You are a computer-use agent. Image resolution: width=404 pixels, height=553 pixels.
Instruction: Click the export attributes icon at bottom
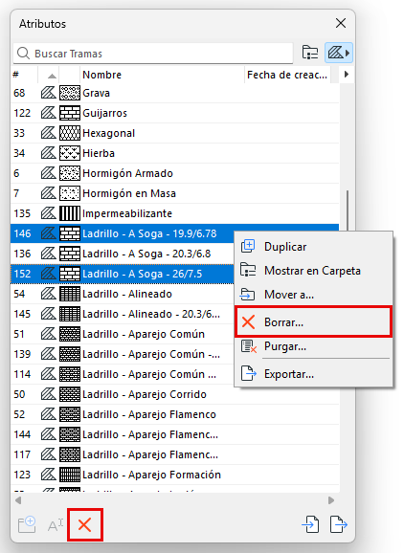[x=338, y=524]
